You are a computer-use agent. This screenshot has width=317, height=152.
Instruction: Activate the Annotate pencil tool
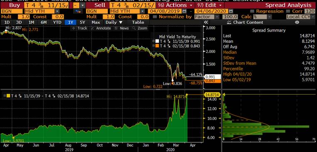(x=101, y=28)
